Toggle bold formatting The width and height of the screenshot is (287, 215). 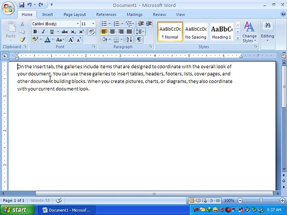tap(35, 32)
